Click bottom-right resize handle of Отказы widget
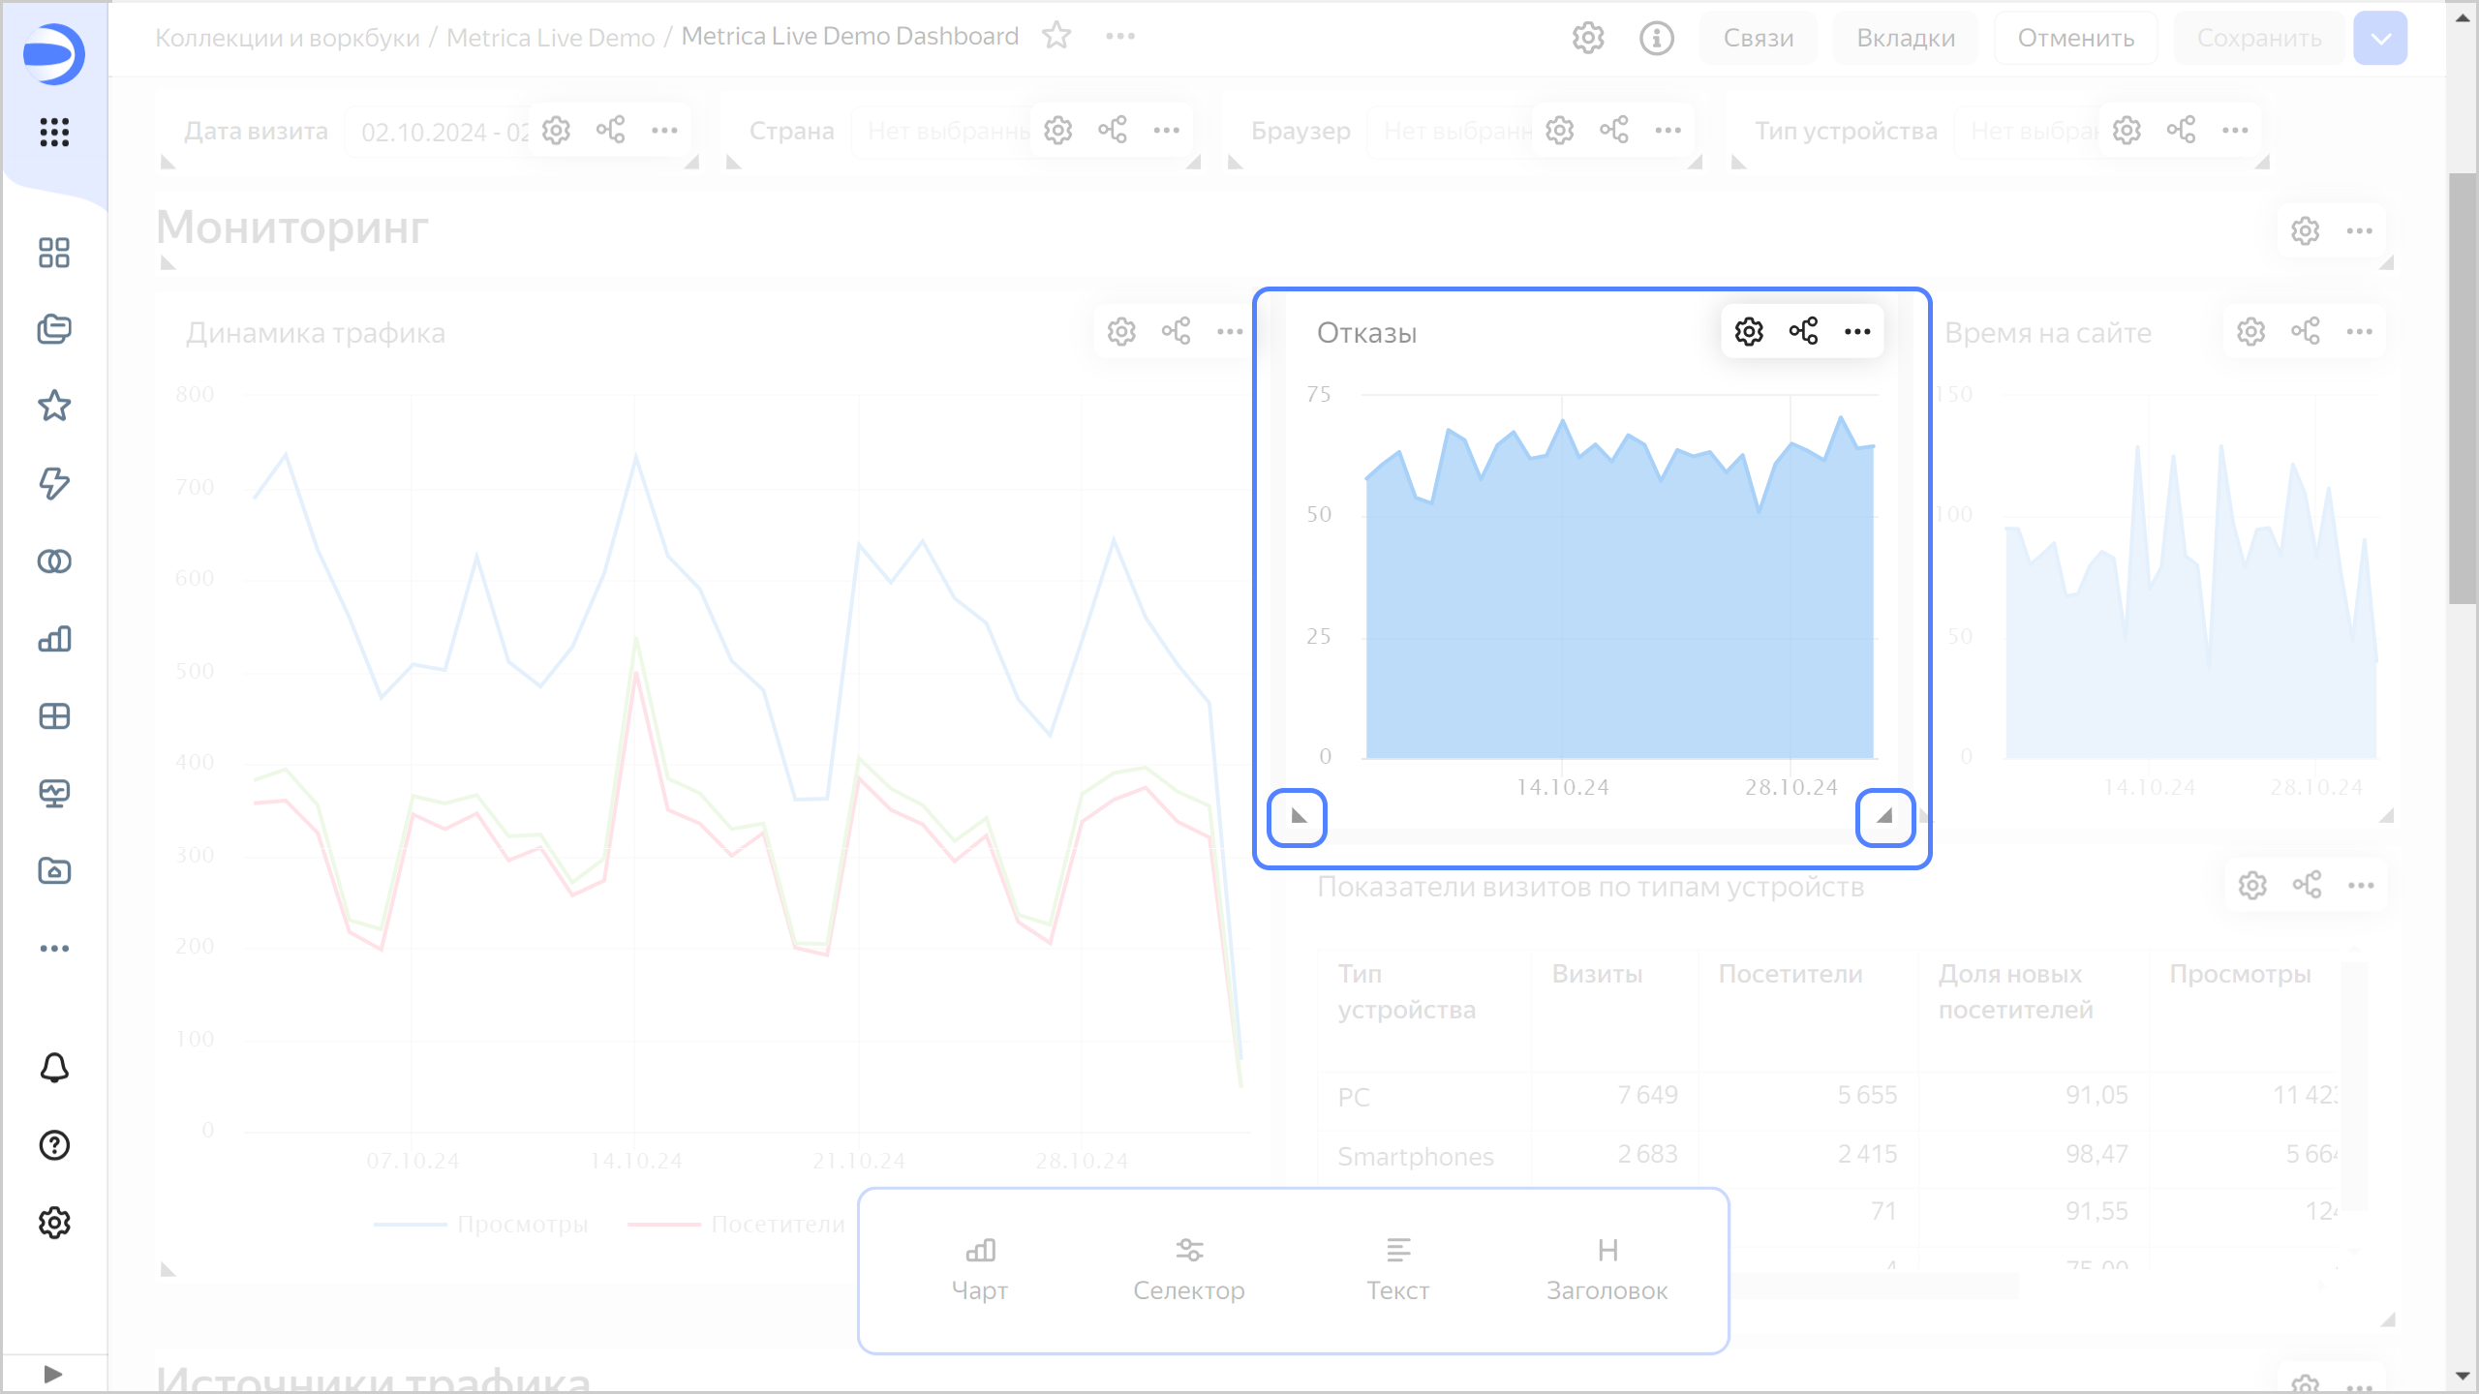This screenshot has height=1394, width=2479. (1884, 817)
